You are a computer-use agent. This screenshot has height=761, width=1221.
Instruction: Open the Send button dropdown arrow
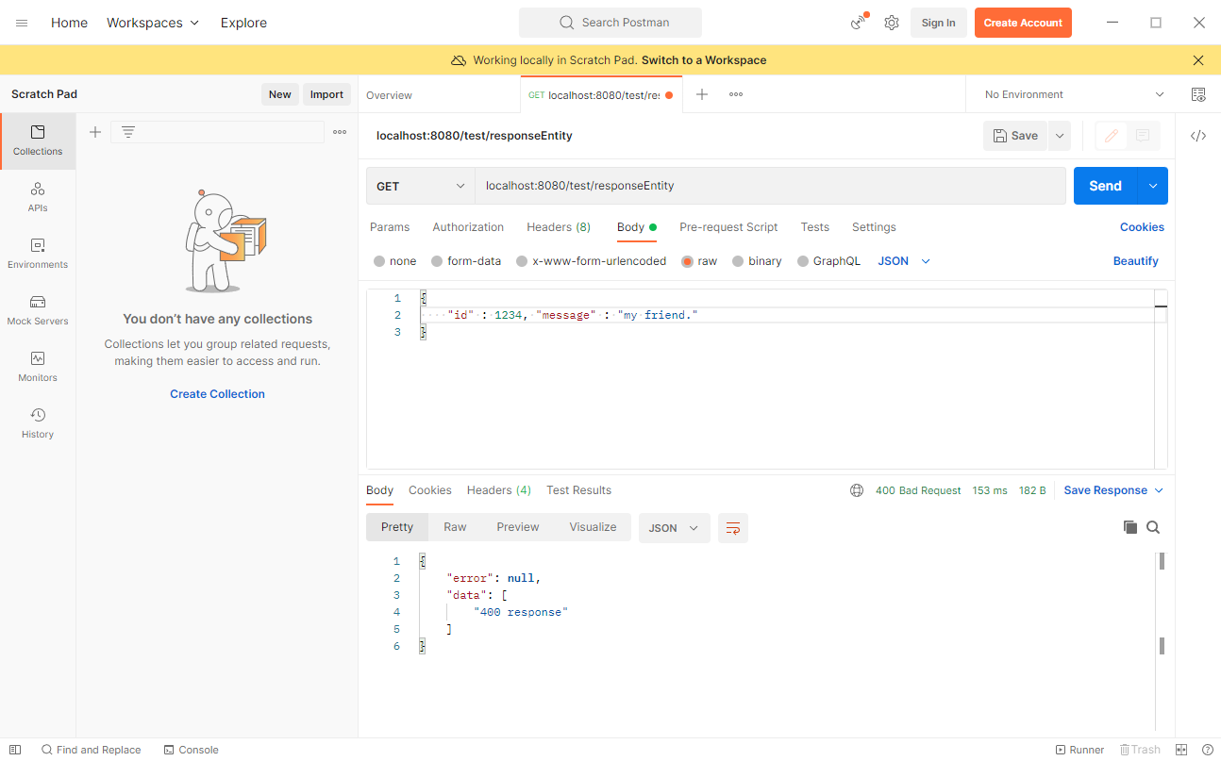[x=1153, y=186]
